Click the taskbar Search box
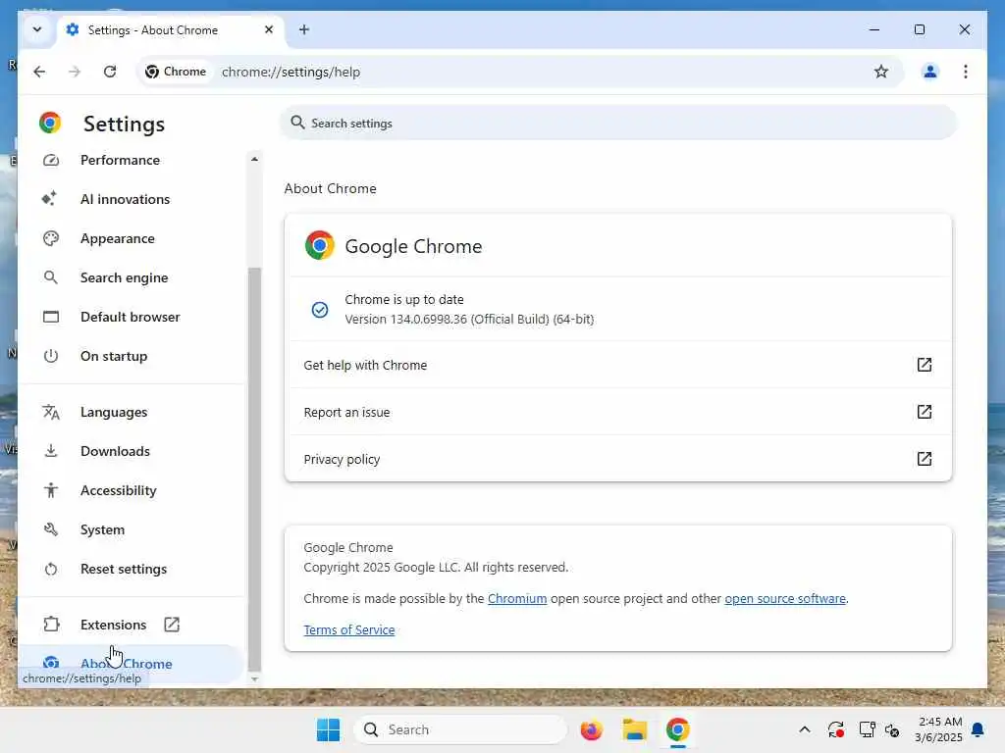Image resolution: width=1005 pixels, height=753 pixels. point(460,729)
